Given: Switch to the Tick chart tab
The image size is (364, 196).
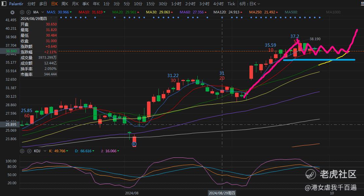Looking at the screenshot, I should [x=231, y=4].
